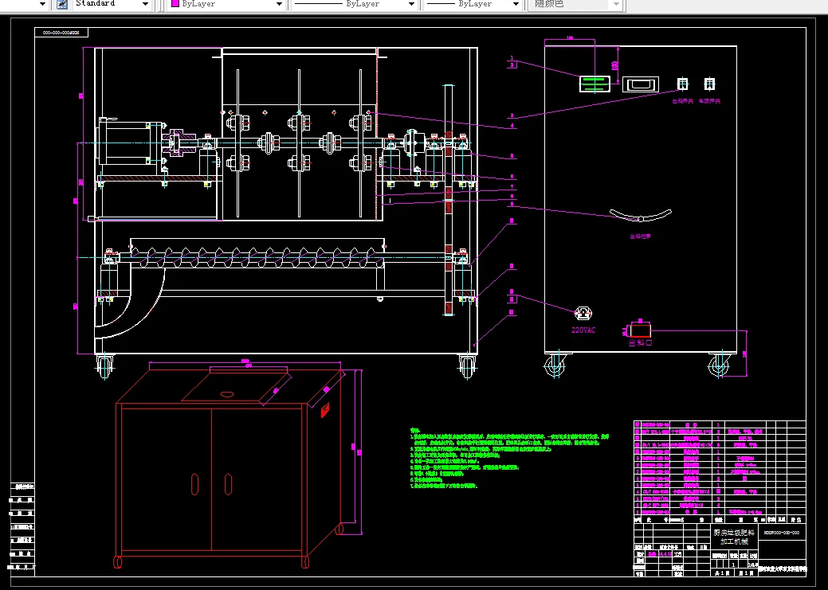Screen dimensions: 828x590
Task: Select the 220VAC power socket symbol
Action: coord(583,313)
